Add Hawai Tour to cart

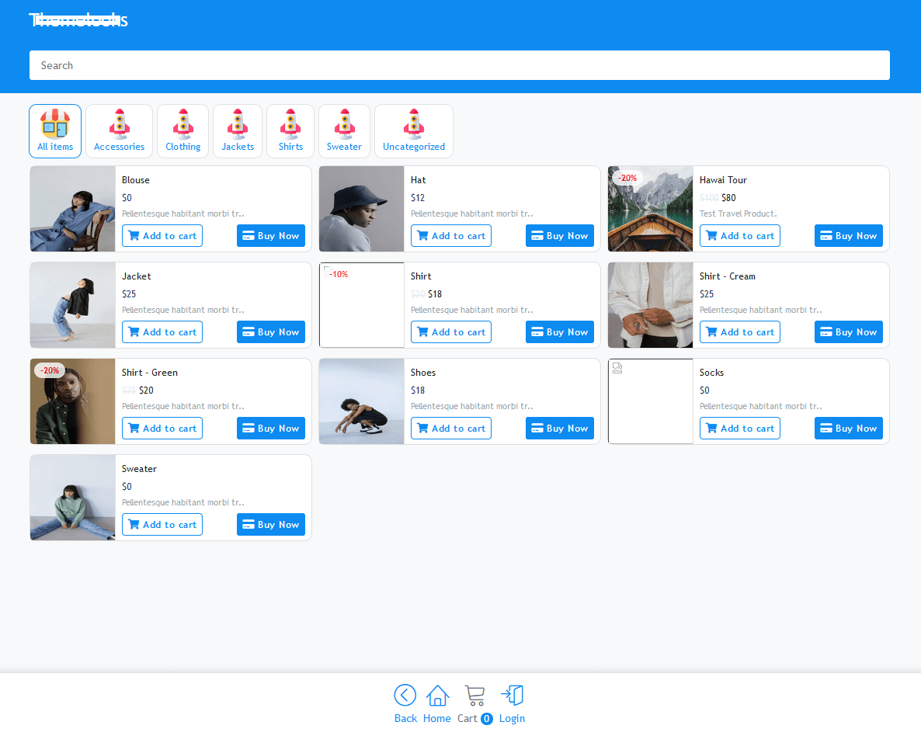coord(739,236)
